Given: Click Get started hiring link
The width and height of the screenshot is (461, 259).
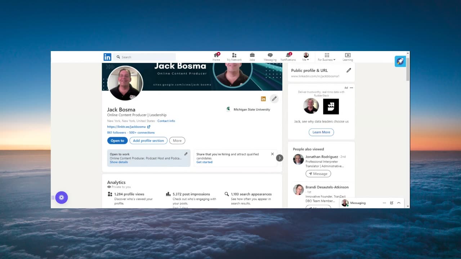Looking at the screenshot, I should click(x=204, y=162).
